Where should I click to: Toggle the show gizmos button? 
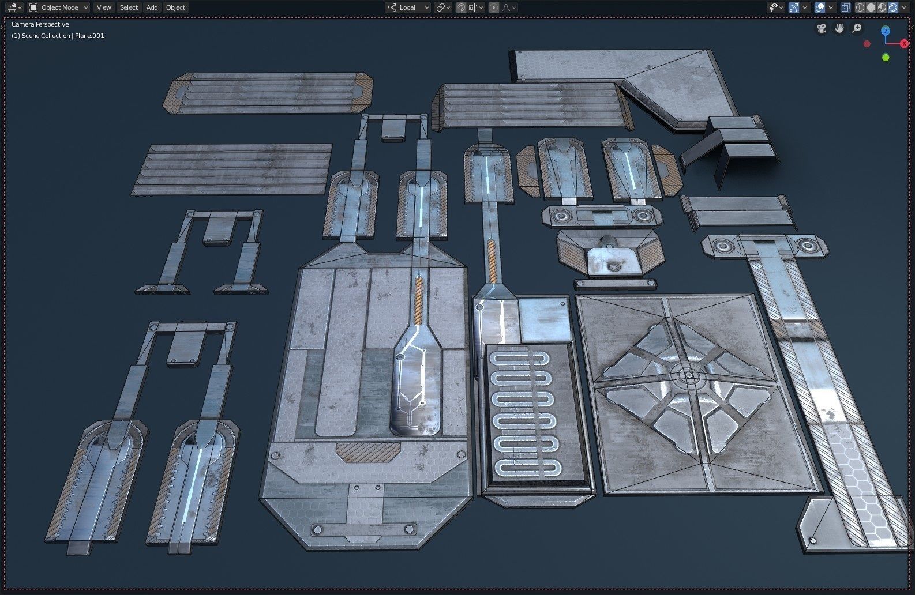(x=794, y=7)
